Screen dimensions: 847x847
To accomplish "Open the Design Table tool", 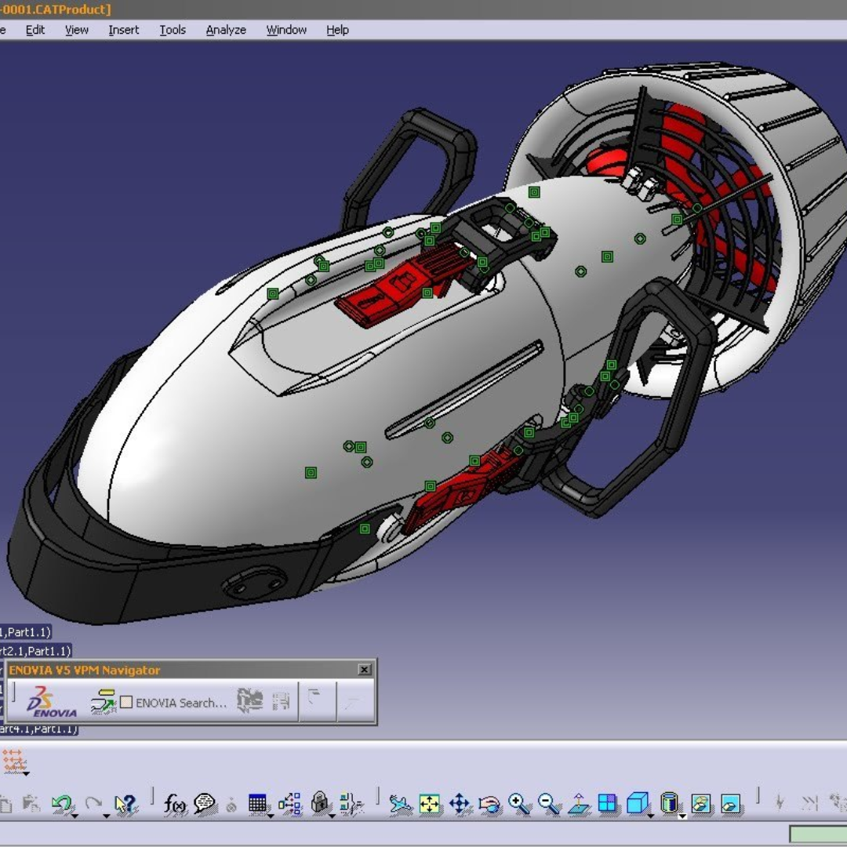I will coord(256,803).
